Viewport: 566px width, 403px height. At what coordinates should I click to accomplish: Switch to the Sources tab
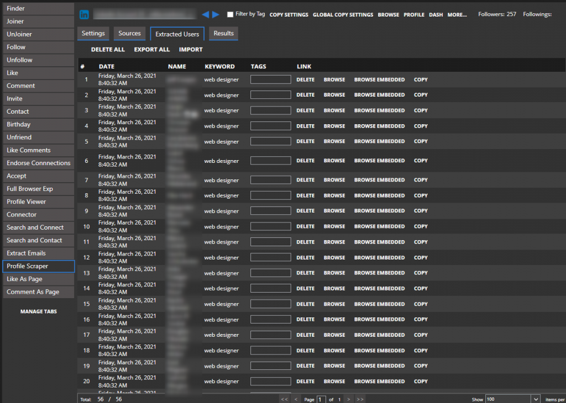pyautogui.click(x=129, y=34)
